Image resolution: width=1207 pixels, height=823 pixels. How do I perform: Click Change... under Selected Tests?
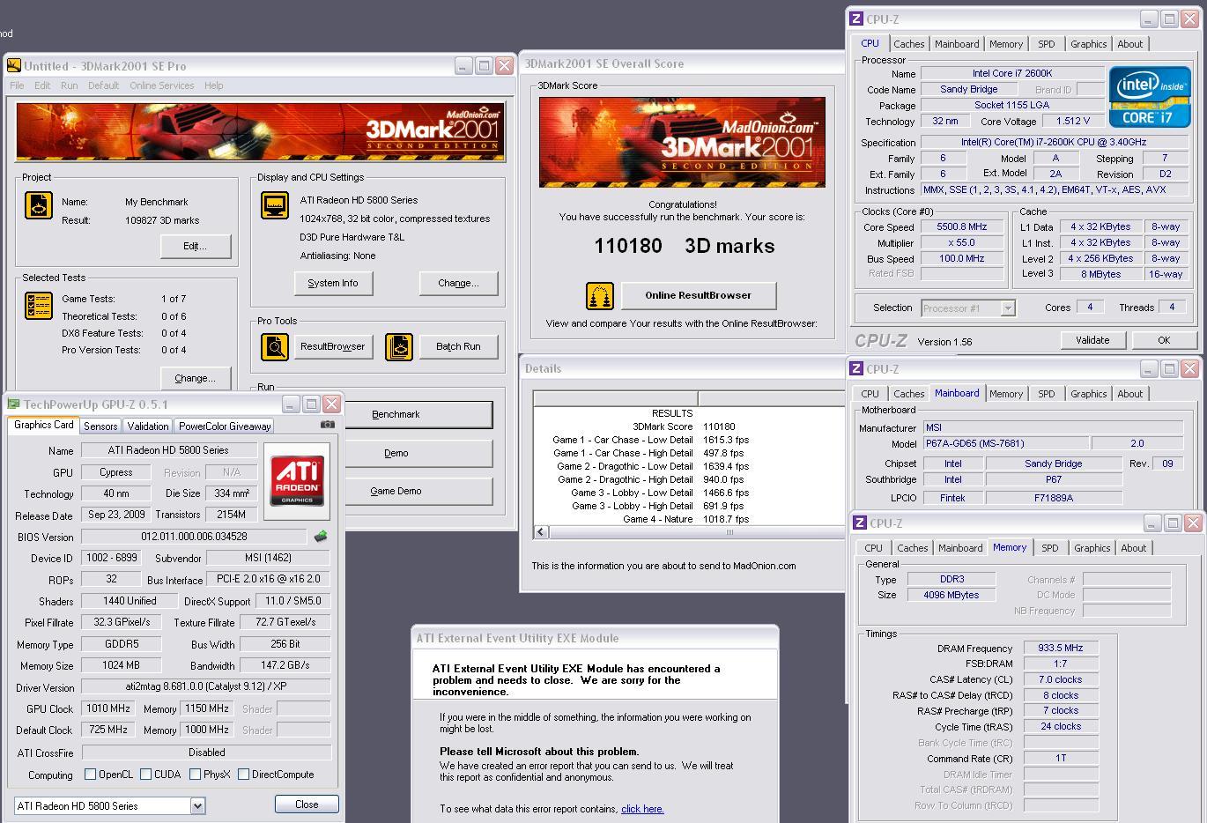point(196,378)
